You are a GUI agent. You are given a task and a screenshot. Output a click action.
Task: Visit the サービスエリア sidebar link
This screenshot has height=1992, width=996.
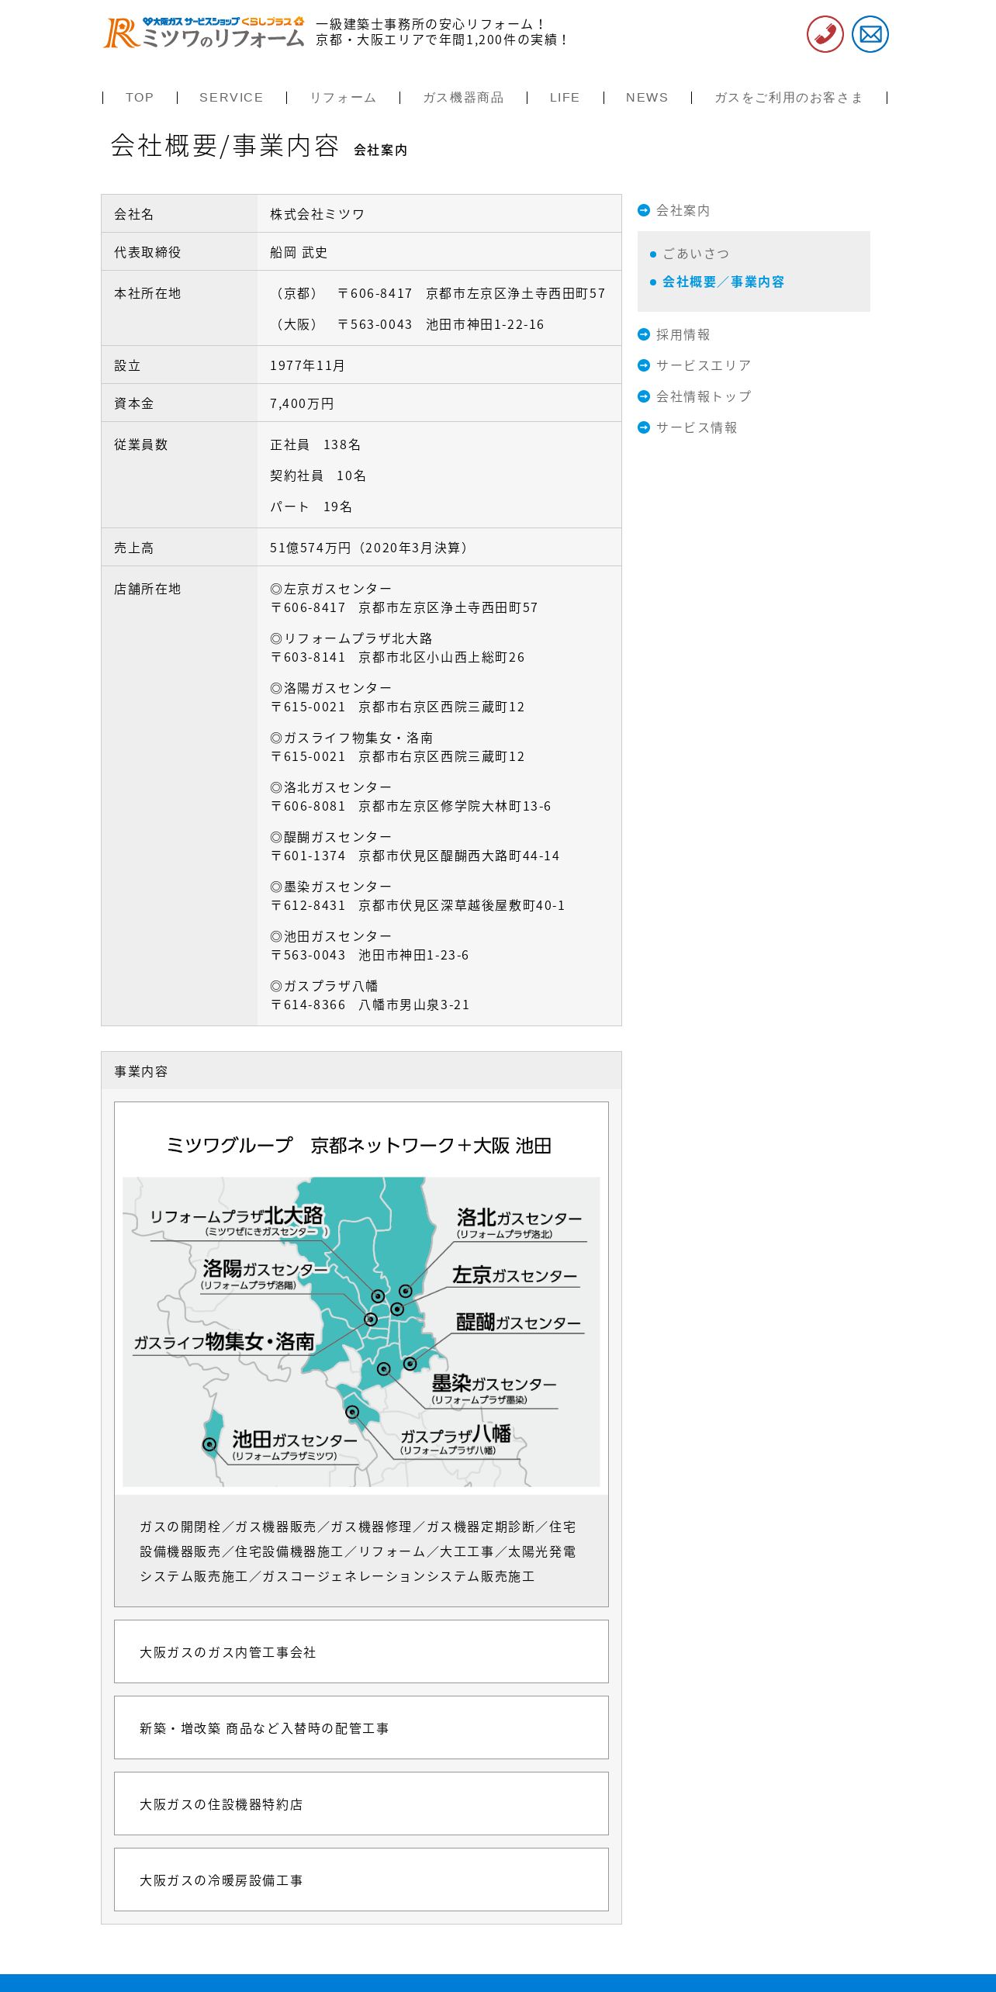coord(704,365)
